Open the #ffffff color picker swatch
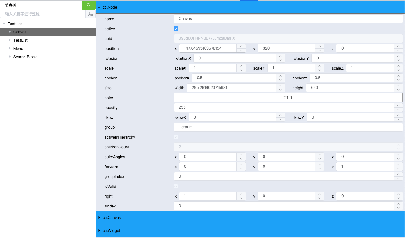The height and width of the screenshot is (238, 405). [x=288, y=98]
